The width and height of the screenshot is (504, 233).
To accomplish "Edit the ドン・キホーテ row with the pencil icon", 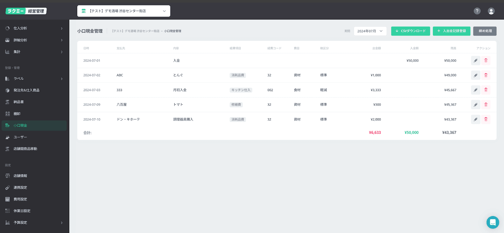I will tap(476, 119).
